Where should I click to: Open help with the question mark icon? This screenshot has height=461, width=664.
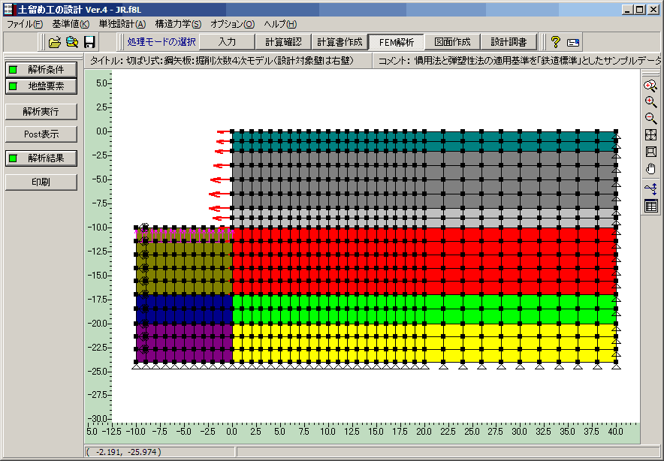(555, 42)
